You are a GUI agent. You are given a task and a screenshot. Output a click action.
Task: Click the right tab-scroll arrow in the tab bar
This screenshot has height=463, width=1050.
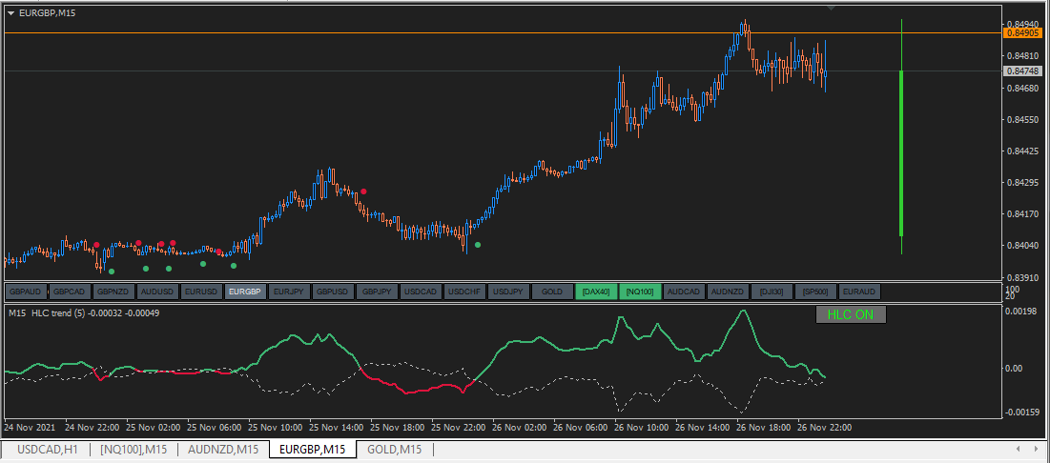pos(1037,449)
